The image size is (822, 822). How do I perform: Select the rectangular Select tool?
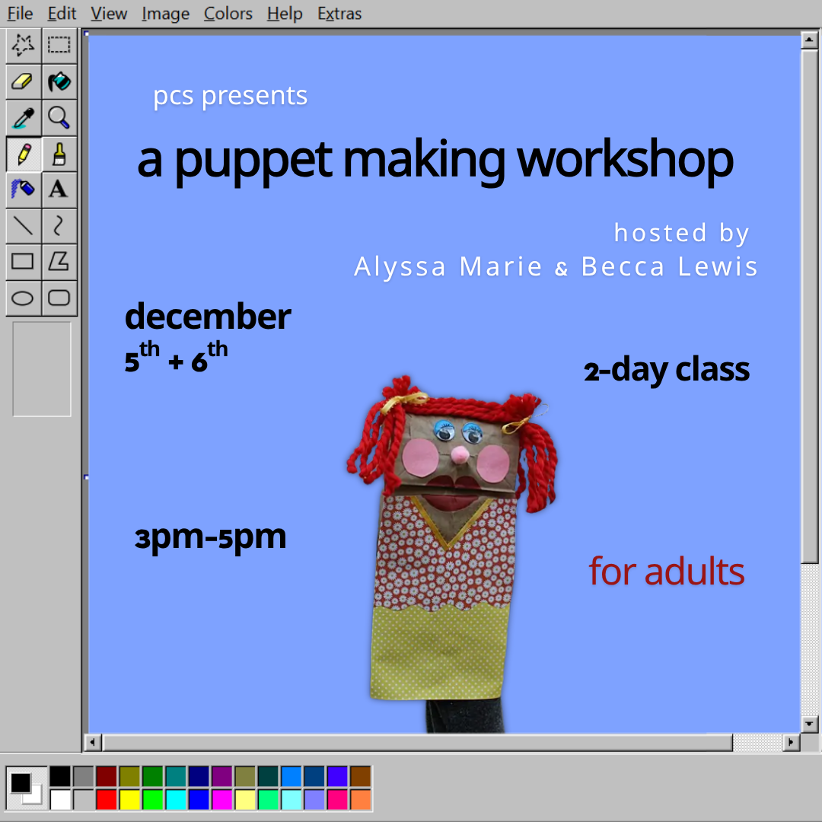coord(59,45)
